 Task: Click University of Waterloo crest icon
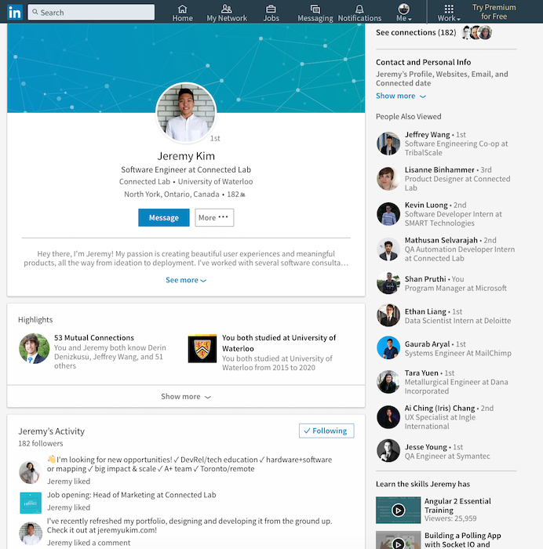(x=202, y=348)
